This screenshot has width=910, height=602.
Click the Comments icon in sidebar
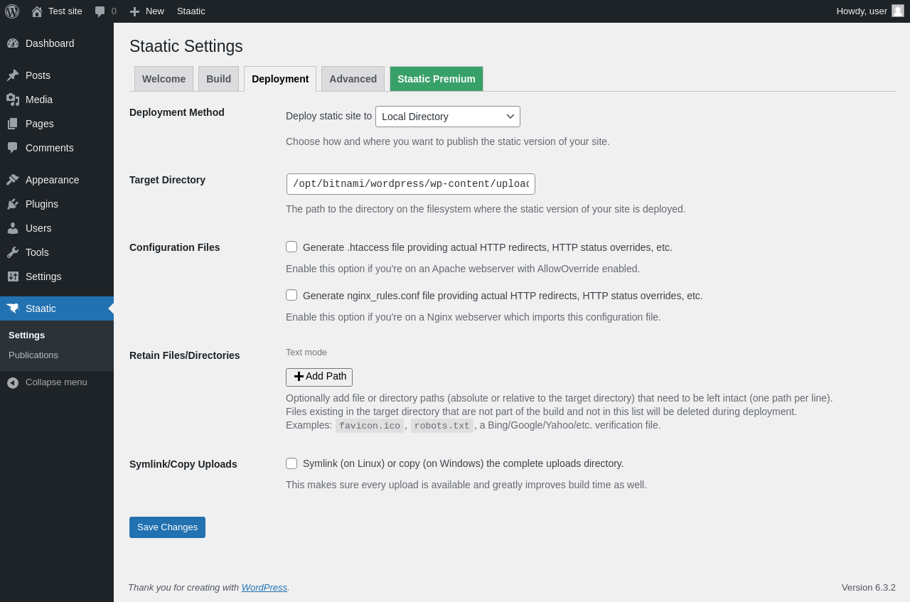[x=13, y=148]
